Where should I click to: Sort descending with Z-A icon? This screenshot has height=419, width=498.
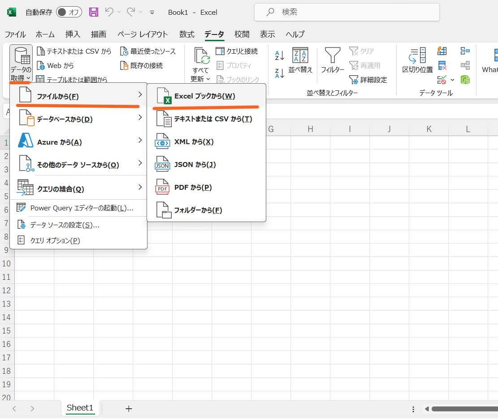[x=280, y=73]
